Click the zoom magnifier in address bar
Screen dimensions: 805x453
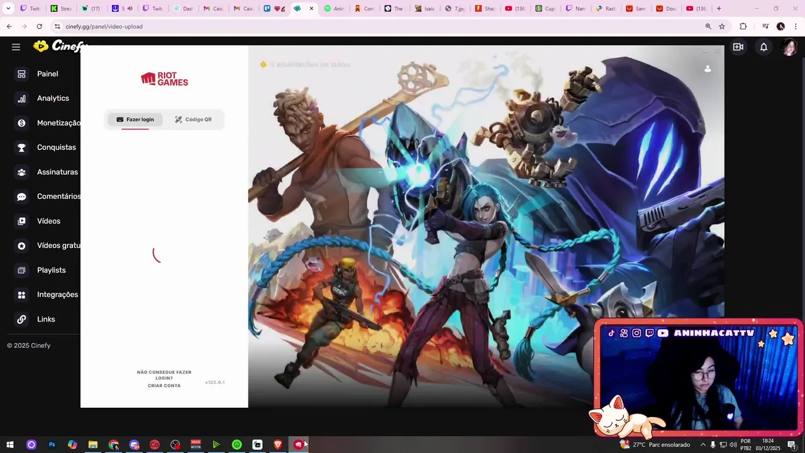[708, 26]
